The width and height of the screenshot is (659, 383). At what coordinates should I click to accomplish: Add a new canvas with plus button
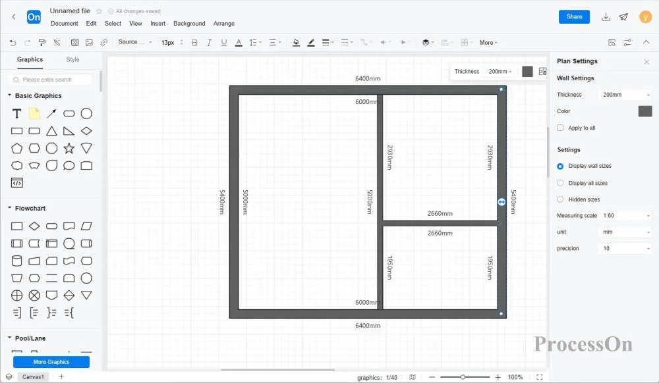pyautogui.click(x=61, y=376)
